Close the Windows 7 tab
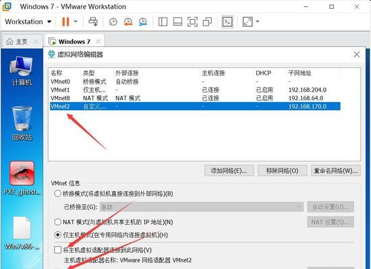Viewport: 371px width, 269px height. pos(98,42)
